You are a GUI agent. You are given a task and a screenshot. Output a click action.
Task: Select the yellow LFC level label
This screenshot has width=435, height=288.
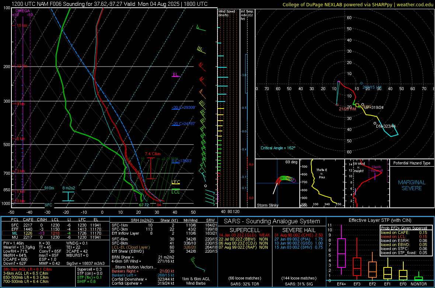(x=175, y=182)
